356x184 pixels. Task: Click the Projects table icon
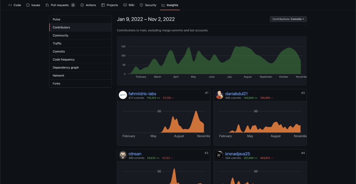tap(103, 5)
